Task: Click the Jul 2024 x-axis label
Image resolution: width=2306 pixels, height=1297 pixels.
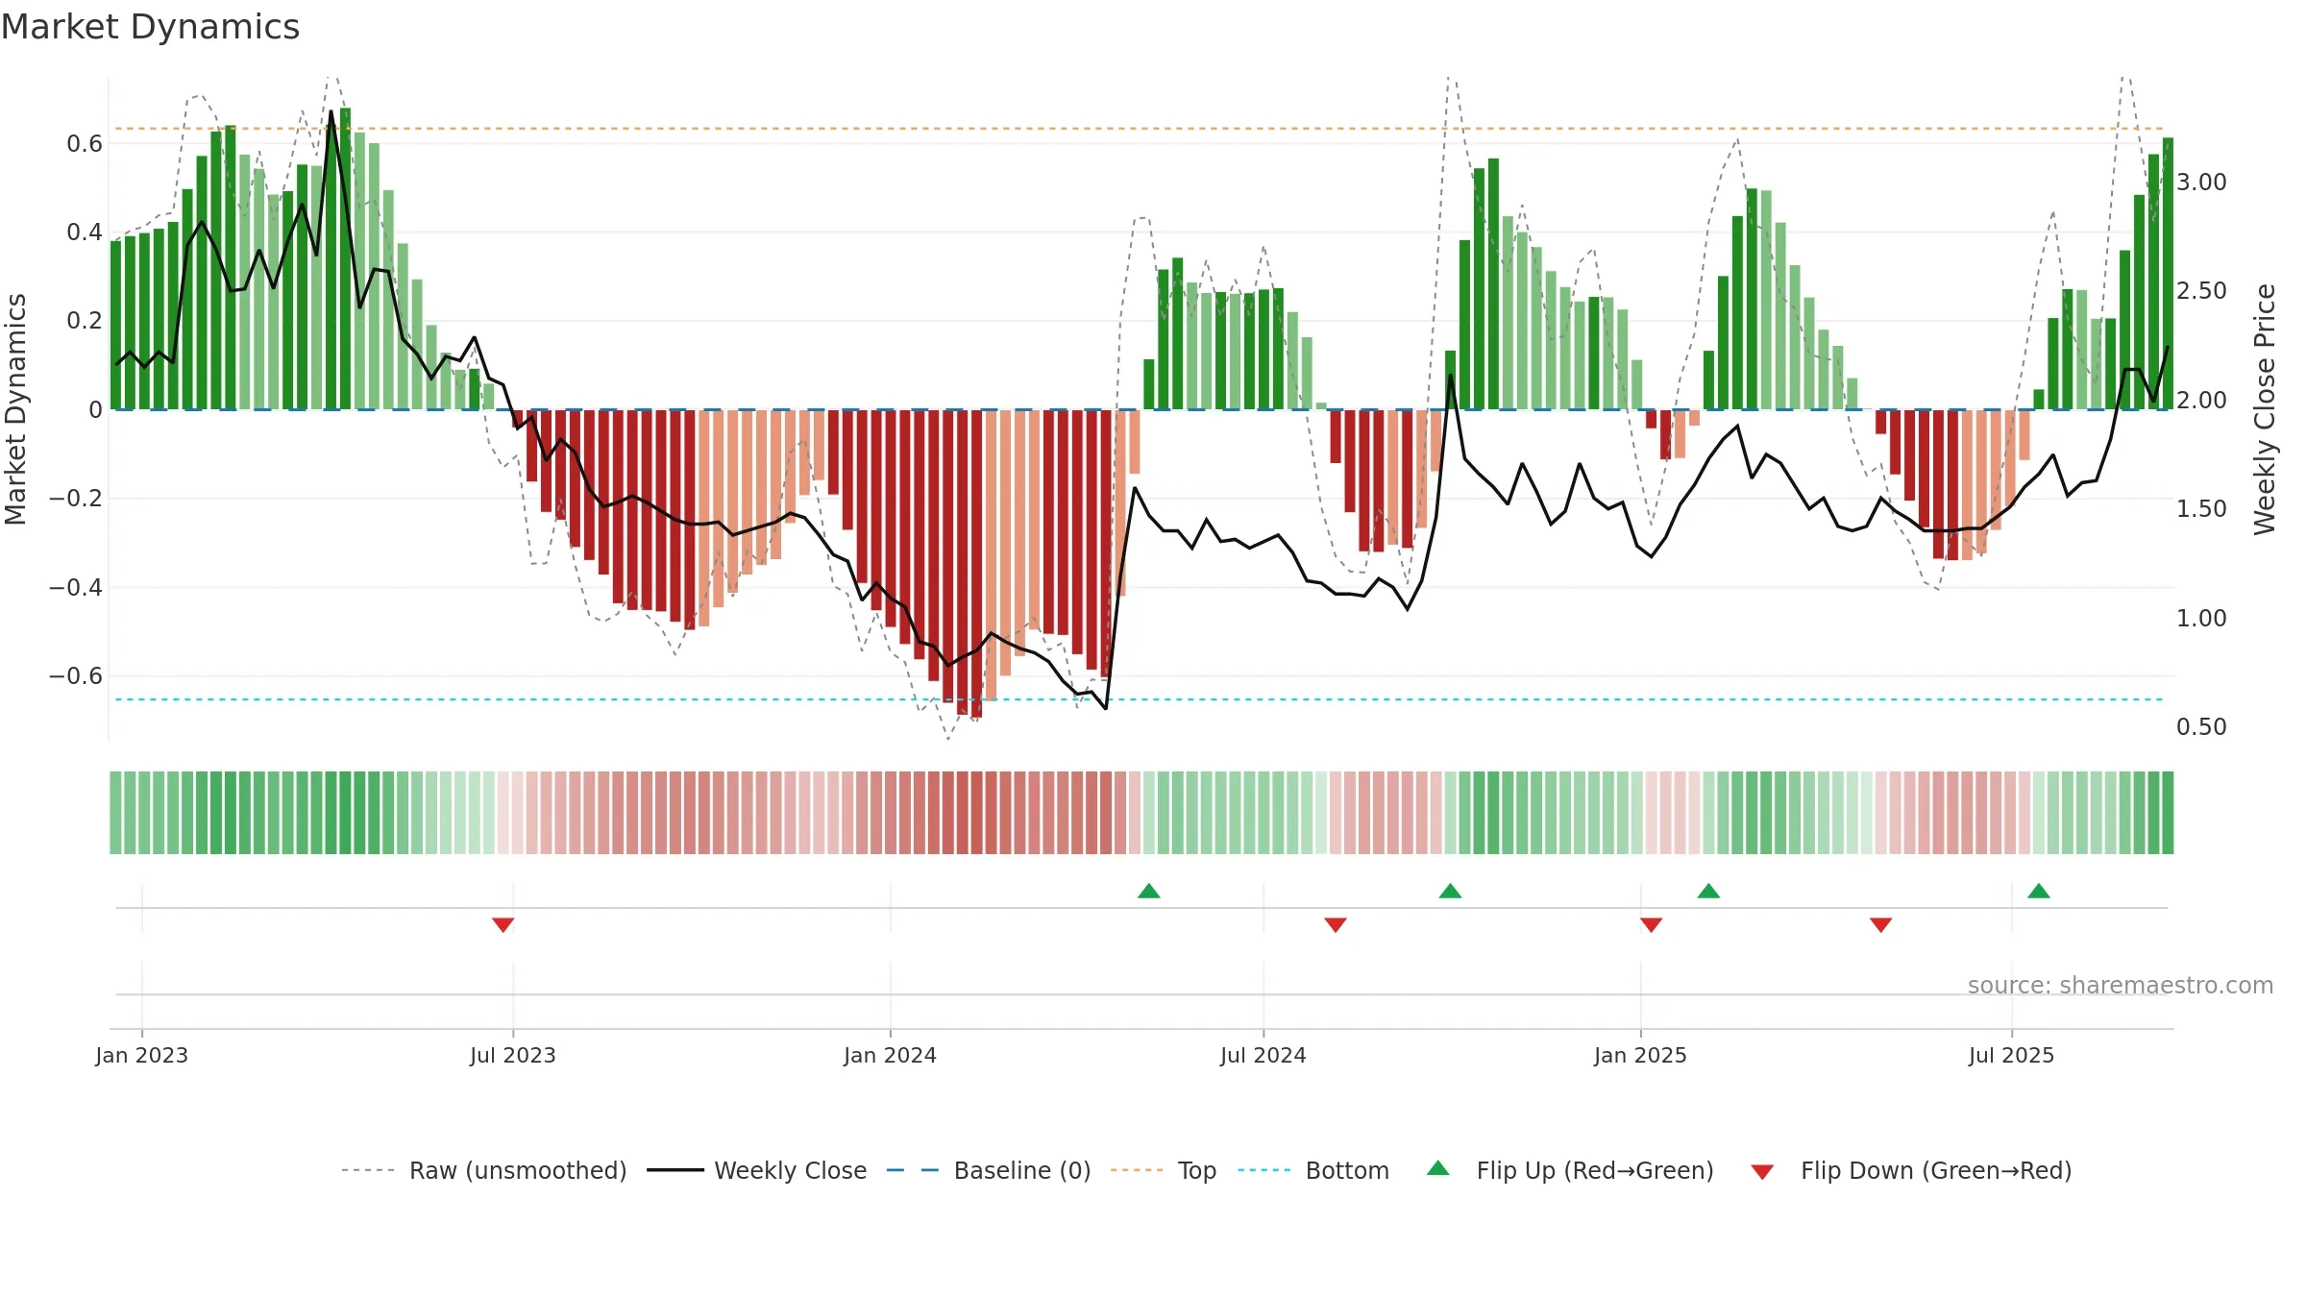Action: (1263, 1055)
